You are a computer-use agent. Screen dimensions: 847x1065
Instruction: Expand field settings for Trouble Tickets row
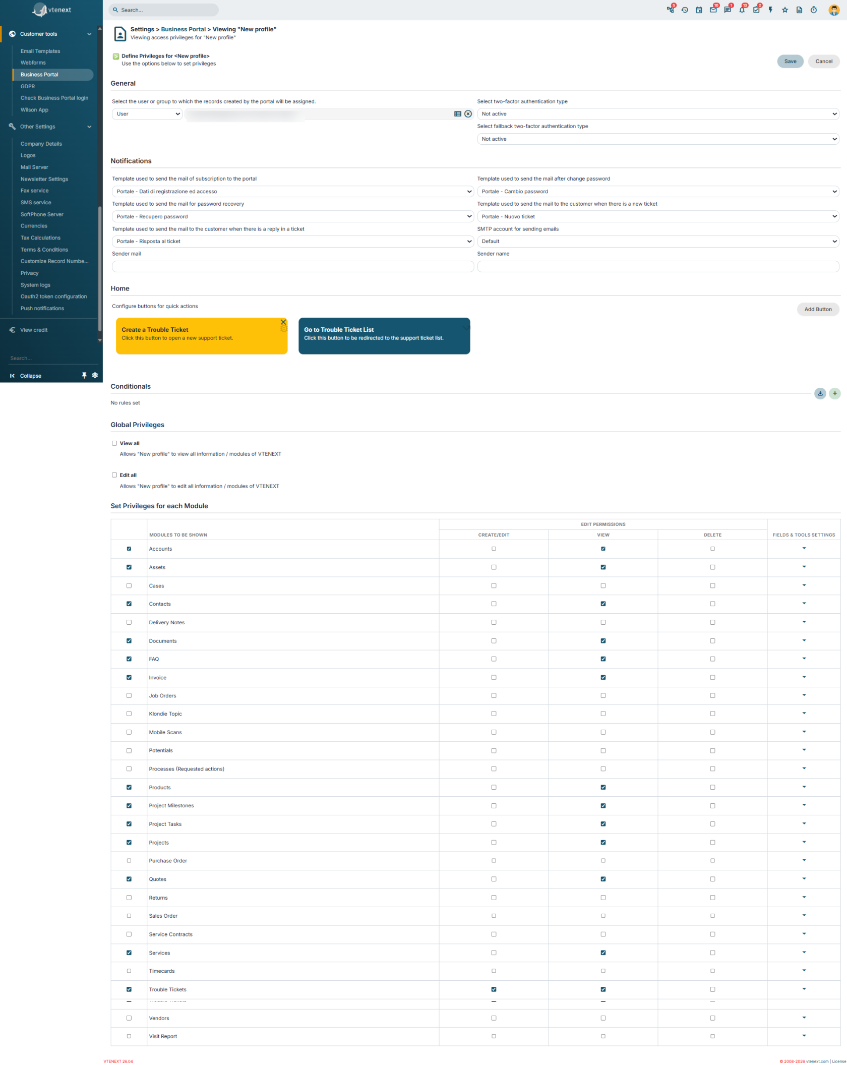pos(804,989)
